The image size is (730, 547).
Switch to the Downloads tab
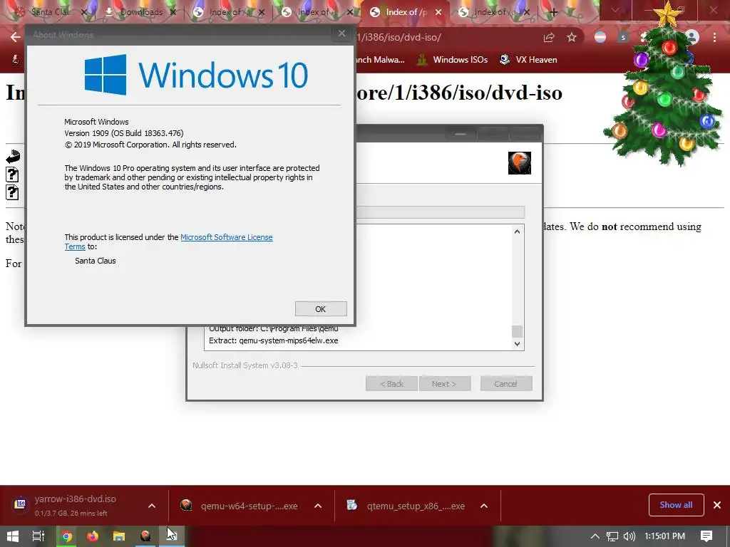(x=141, y=12)
